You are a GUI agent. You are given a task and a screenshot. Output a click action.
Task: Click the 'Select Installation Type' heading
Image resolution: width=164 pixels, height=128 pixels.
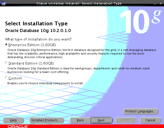point(36,24)
